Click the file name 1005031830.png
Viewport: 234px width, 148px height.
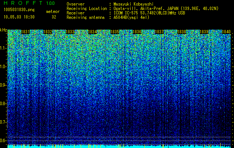[19, 10]
